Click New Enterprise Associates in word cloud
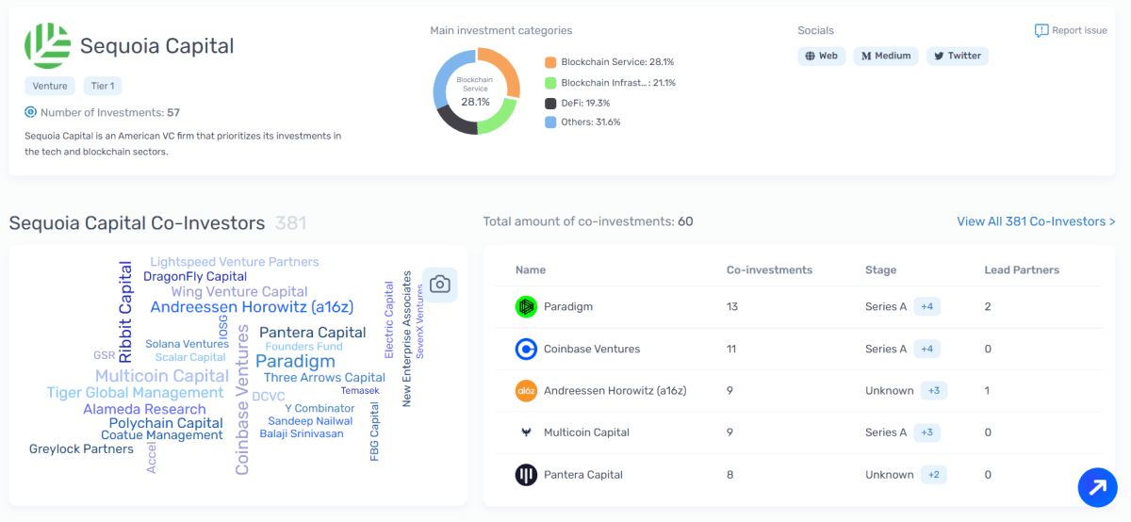This screenshot has height=522, width=1131. coord(407,339)
